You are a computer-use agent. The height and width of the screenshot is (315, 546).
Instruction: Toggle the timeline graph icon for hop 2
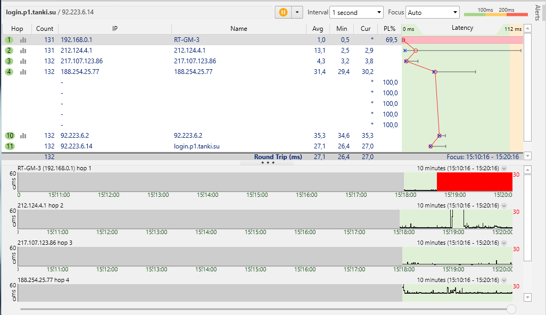coord(23,51)
